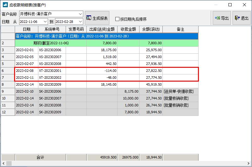Click the -114.00 amount cell
Screen dimensions: 252x167
tap(102, 71)
